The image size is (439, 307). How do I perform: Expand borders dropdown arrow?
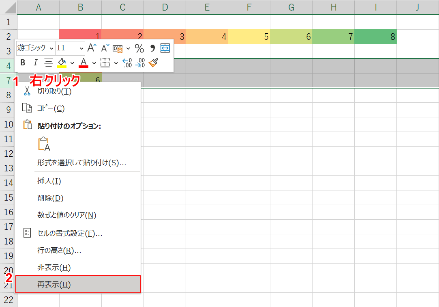[x=116, y=63]
